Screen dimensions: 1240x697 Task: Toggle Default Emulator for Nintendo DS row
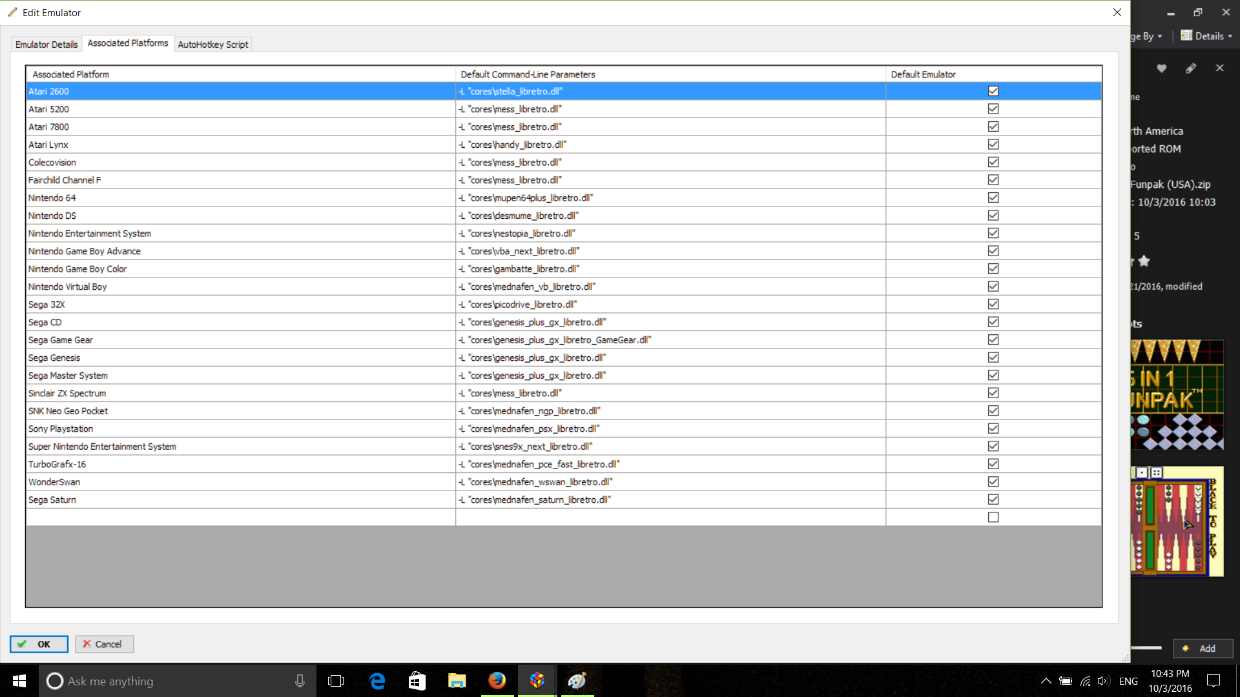[993, 216]
